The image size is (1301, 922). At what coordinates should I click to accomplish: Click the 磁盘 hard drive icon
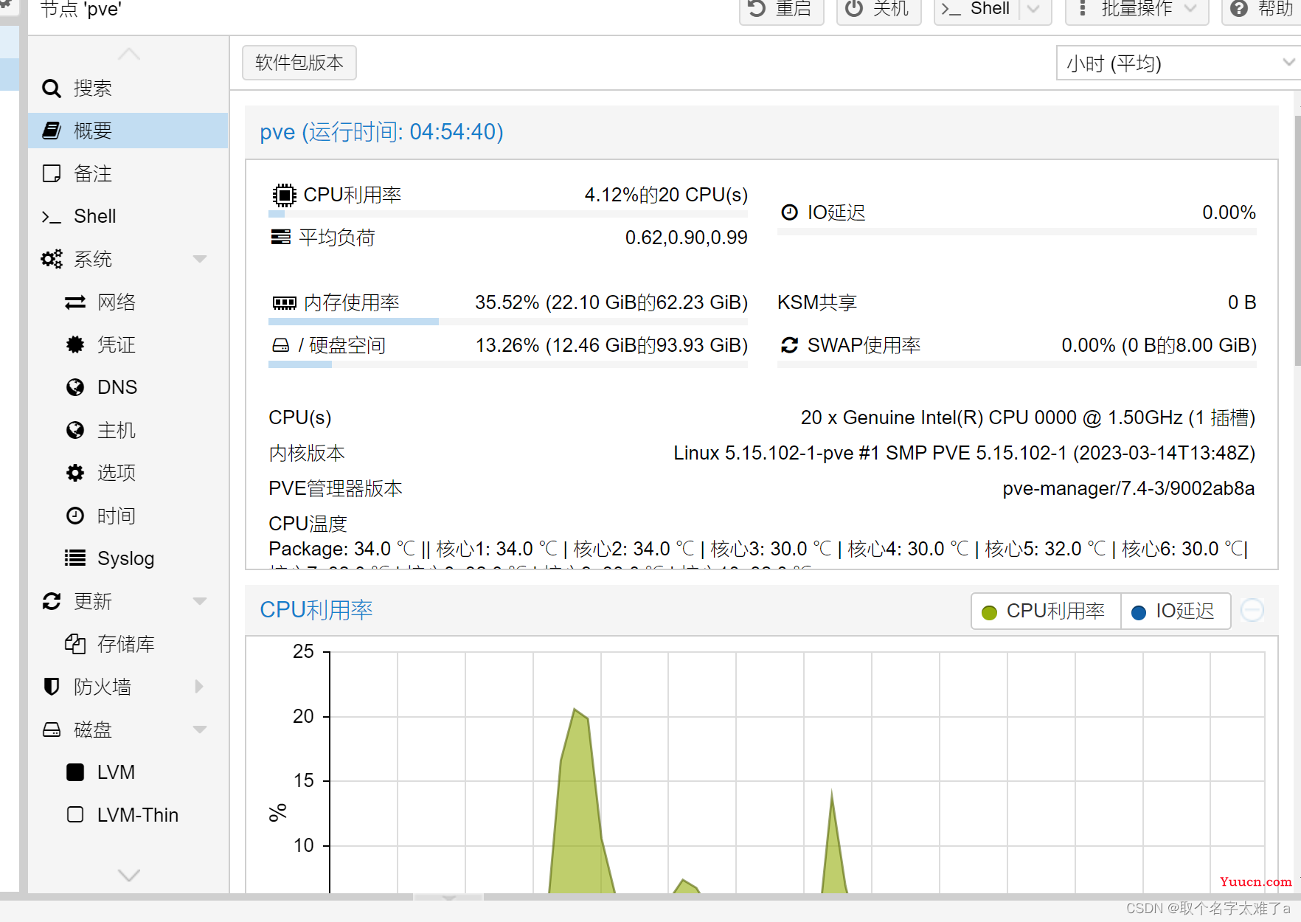click(52, 729)
